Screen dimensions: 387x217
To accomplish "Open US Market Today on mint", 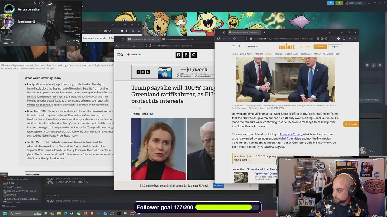I will click(332, 54).
